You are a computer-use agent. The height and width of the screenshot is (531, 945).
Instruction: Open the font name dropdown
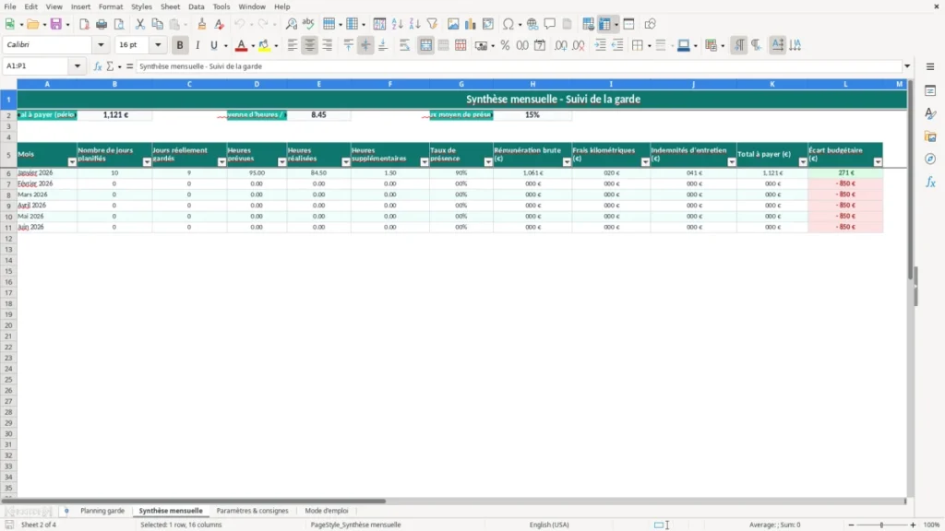[101, 44]
